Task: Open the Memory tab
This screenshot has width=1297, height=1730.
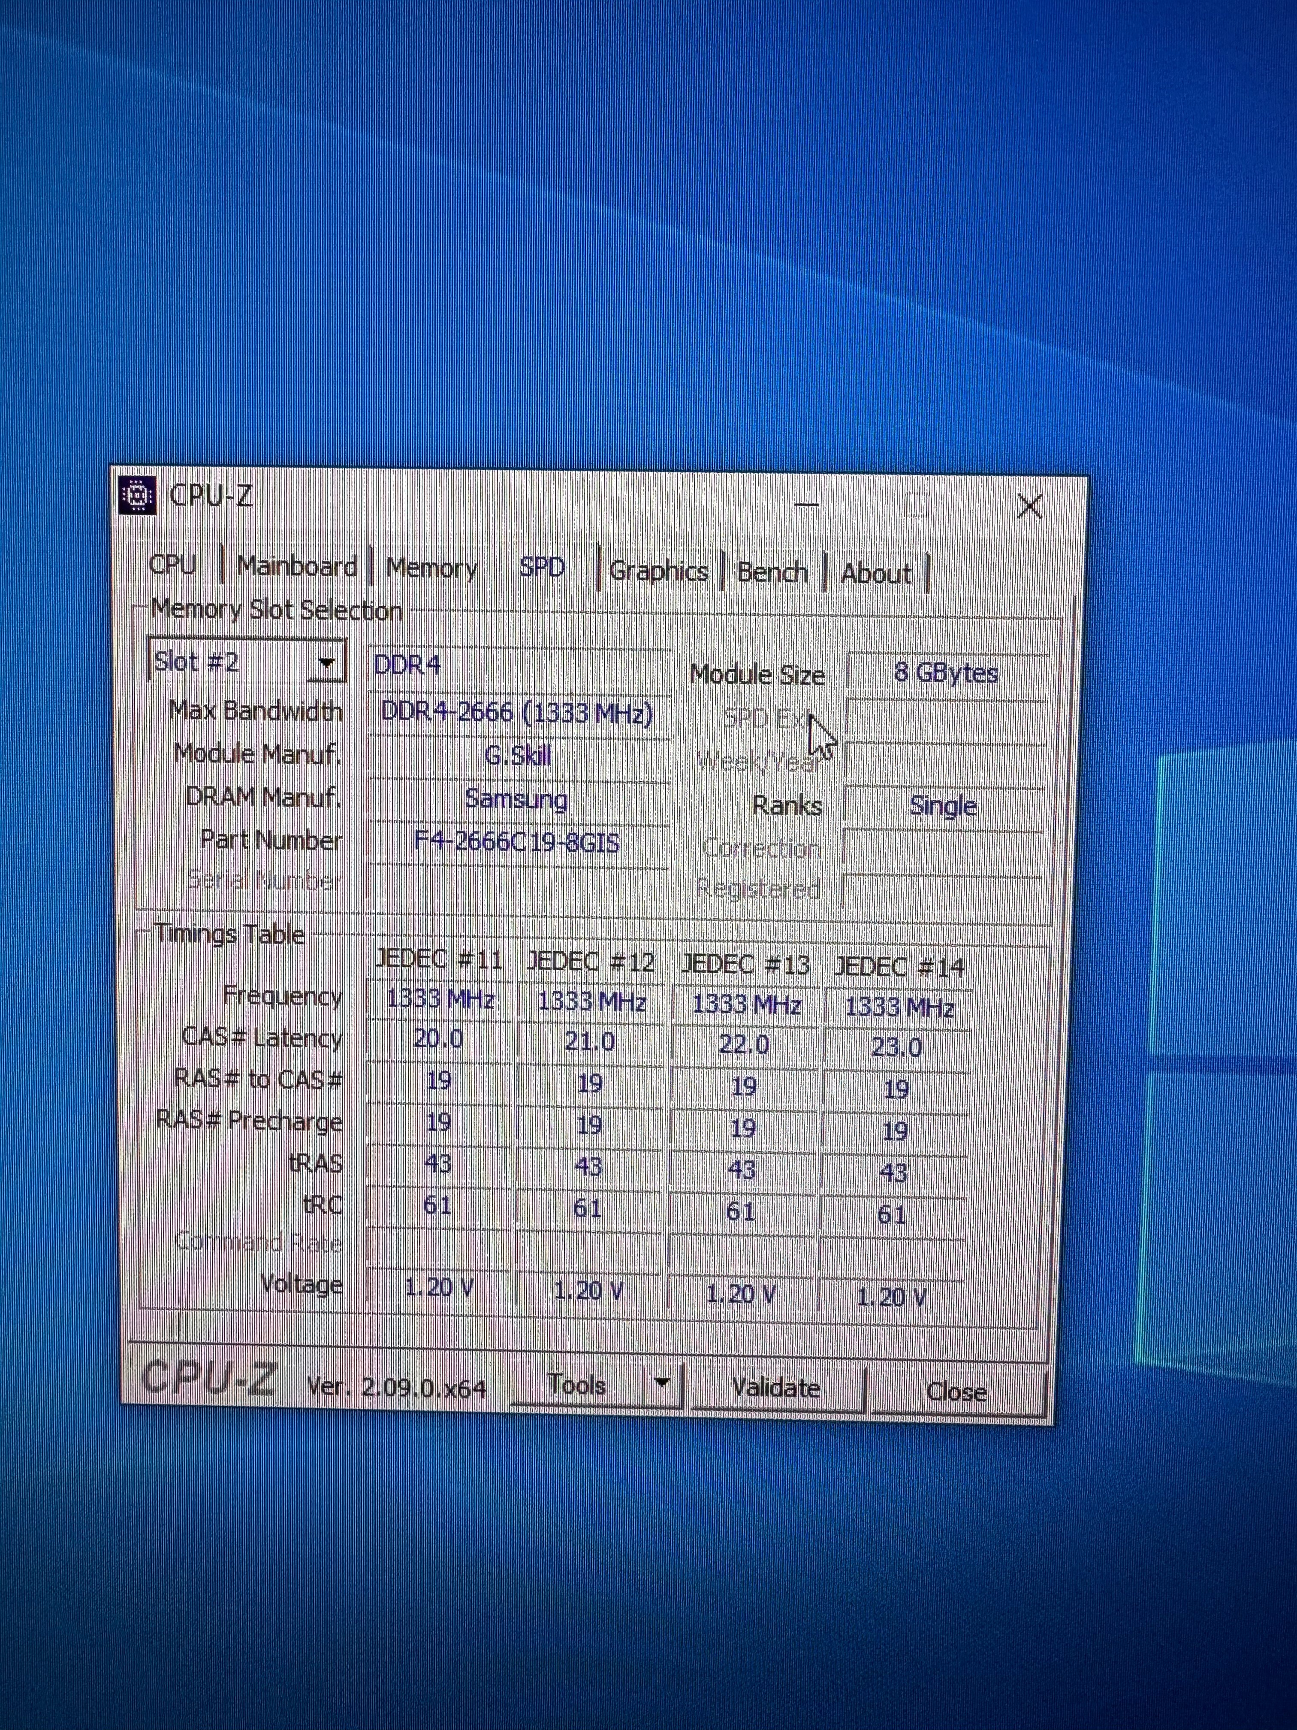Action: coord(431,568)
